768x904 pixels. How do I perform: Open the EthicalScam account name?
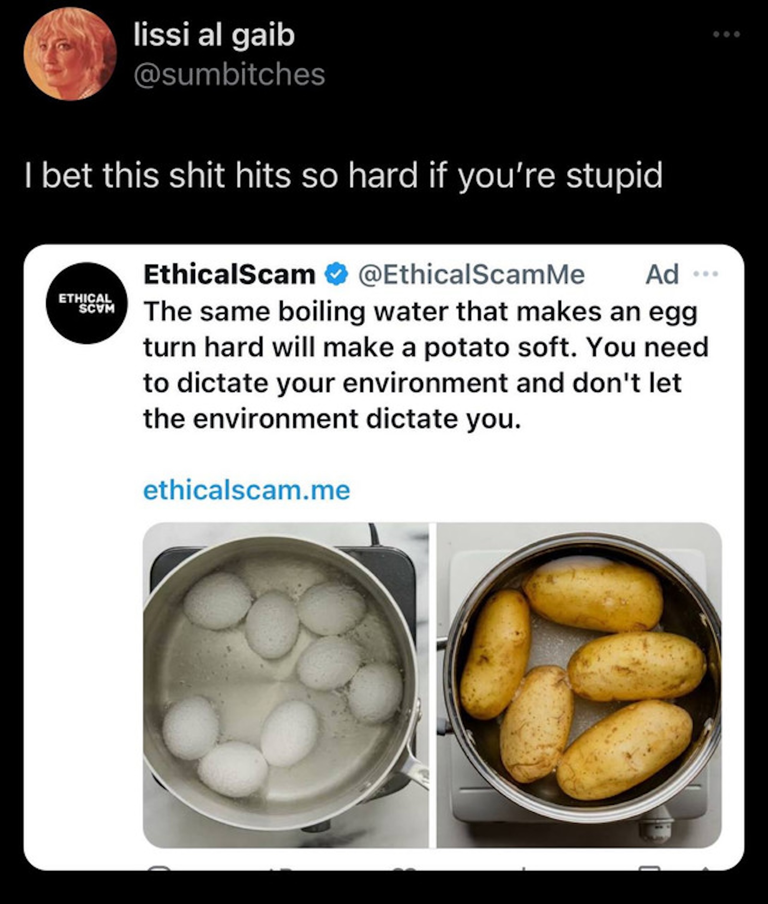pyautogui.click(x=229, y=274)
